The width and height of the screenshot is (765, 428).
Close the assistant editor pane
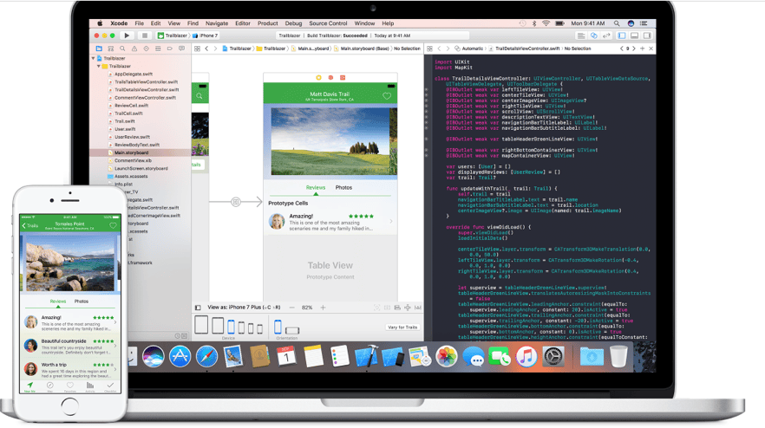point(651,49)
